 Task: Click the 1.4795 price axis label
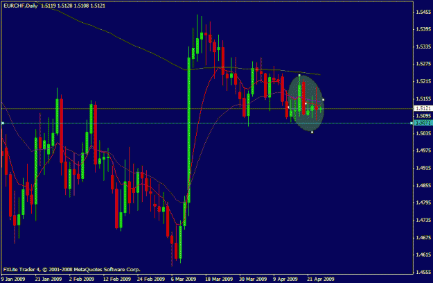coord(423,203)
